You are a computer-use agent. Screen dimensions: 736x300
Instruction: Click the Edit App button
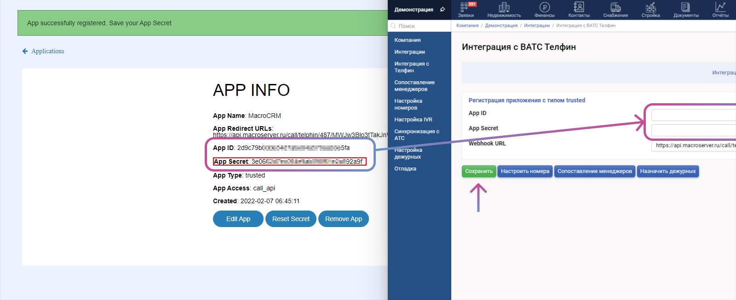click(x=238, y=219)
